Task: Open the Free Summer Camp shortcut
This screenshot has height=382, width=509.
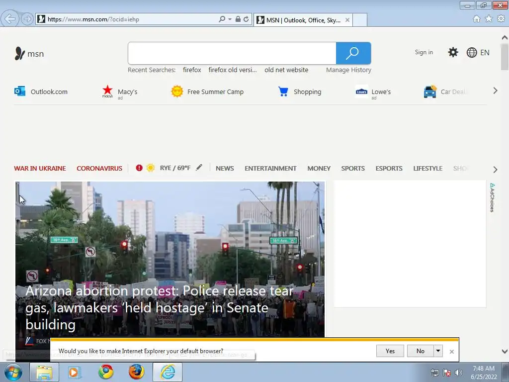Action: tap(207, 92)
